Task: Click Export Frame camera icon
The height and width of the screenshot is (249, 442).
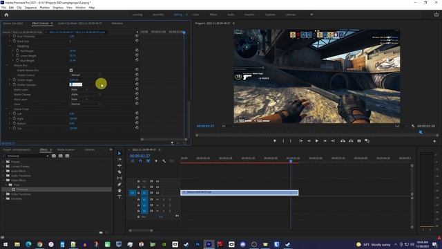Action: point(359,140)
